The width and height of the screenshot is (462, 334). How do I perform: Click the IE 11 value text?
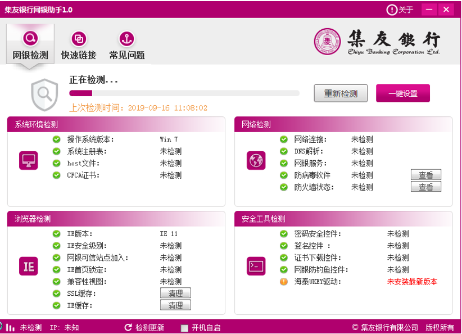point(169,234)
